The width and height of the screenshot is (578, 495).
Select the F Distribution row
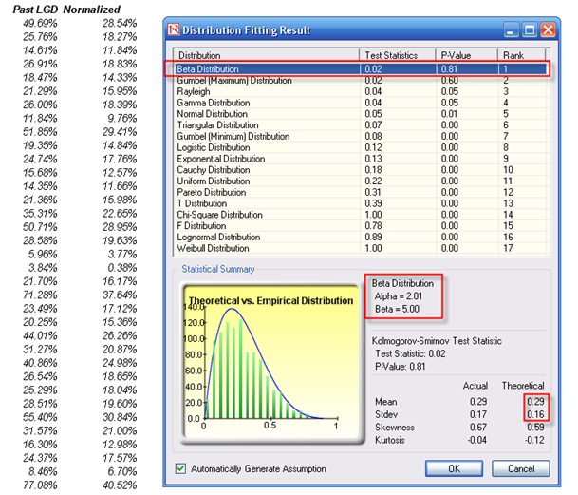click(362, 225)
